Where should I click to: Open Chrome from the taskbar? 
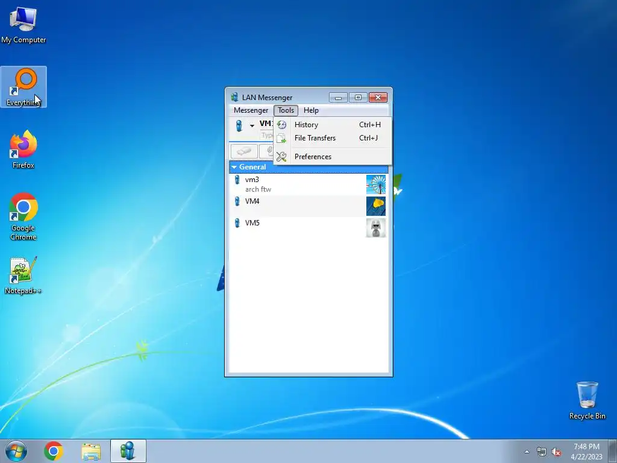[x=54, y=451]
